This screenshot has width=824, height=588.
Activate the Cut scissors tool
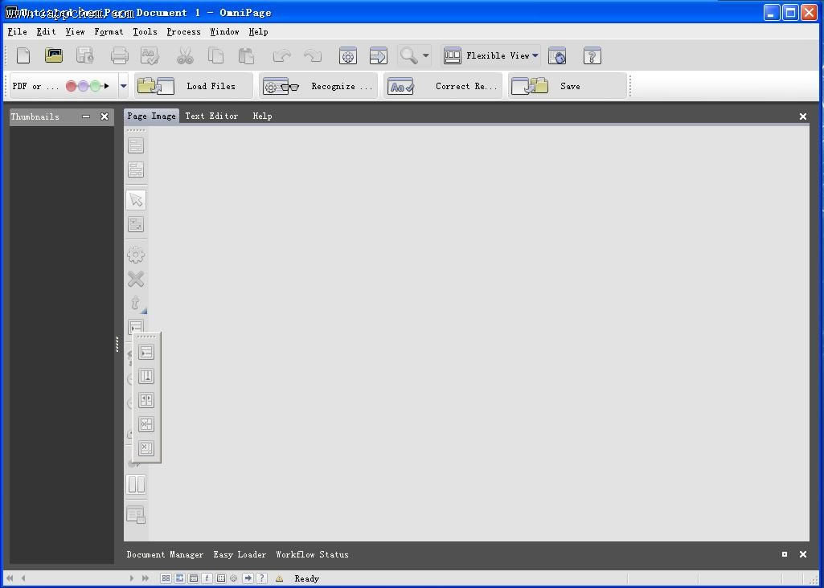click(185, 55)
